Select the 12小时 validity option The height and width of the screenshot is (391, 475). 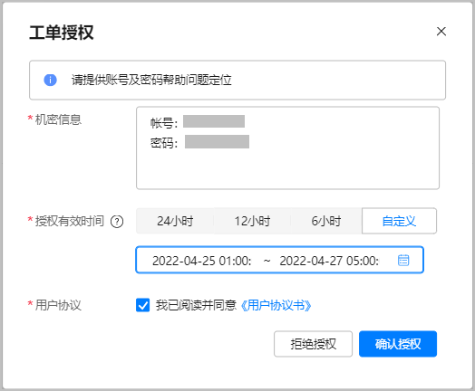click(x=252, y=221)
